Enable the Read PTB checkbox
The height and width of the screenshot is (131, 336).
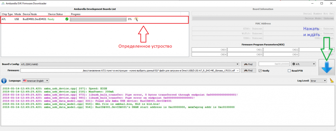[x=289, y=71]
